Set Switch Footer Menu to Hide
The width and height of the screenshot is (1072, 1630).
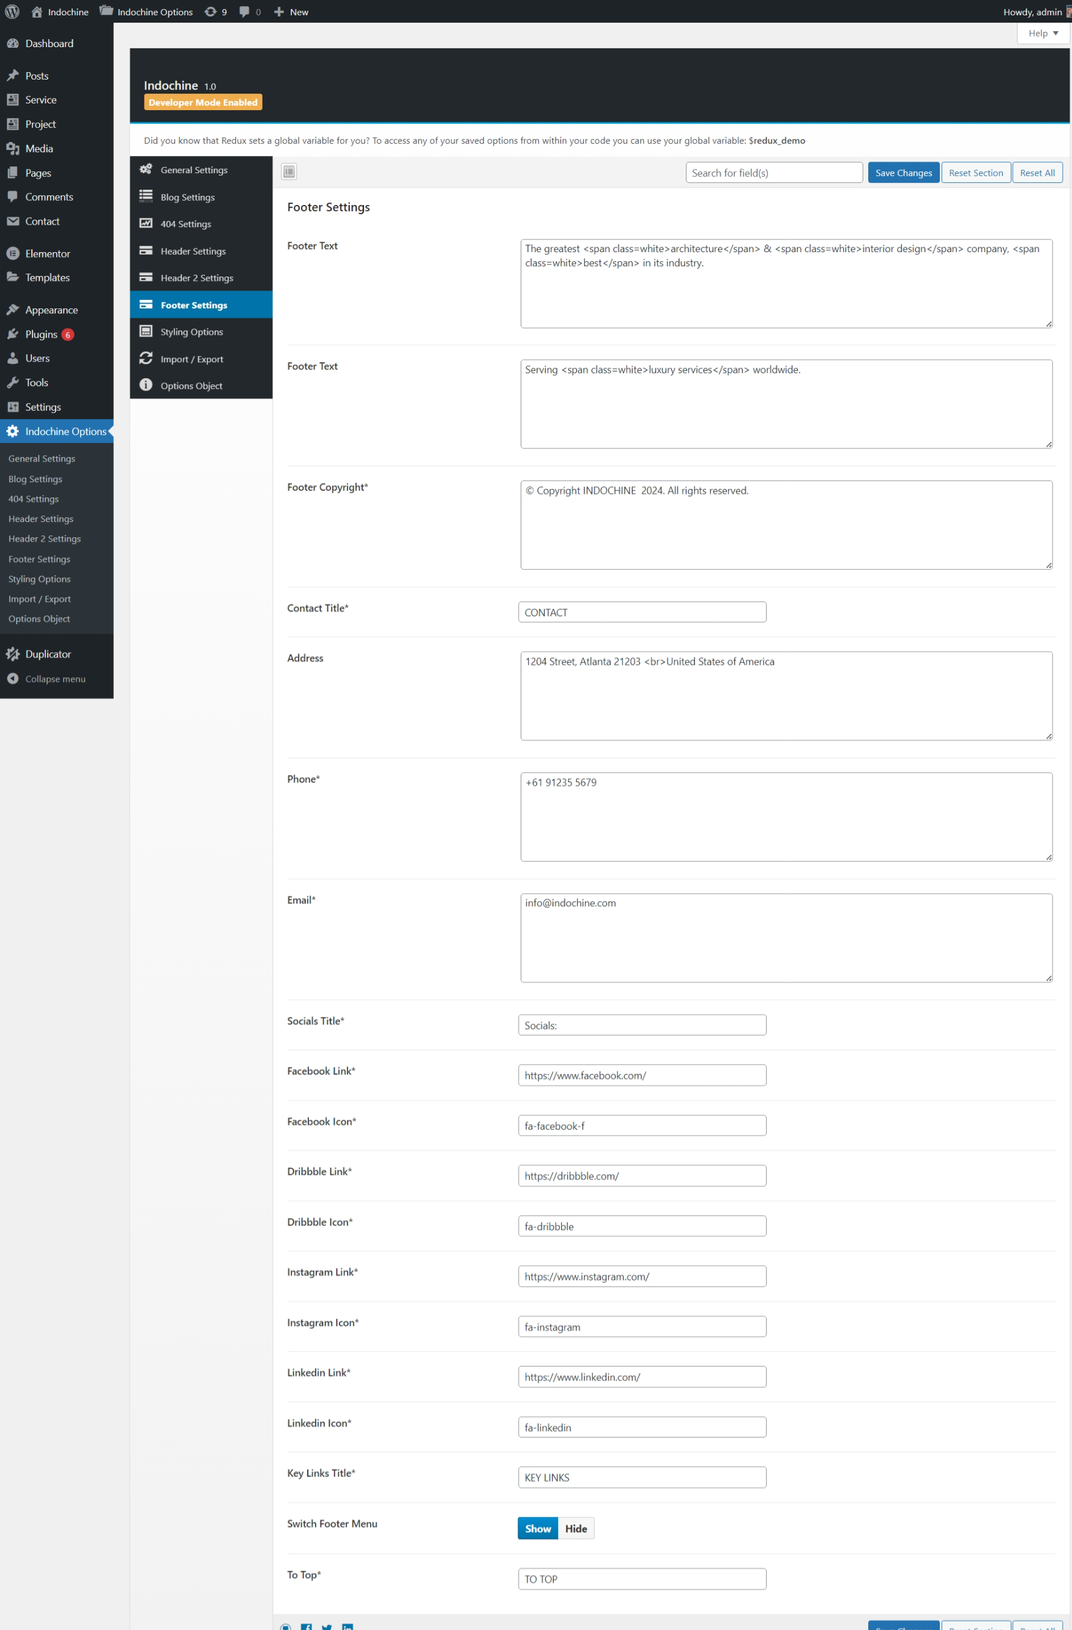(575, 1528)
